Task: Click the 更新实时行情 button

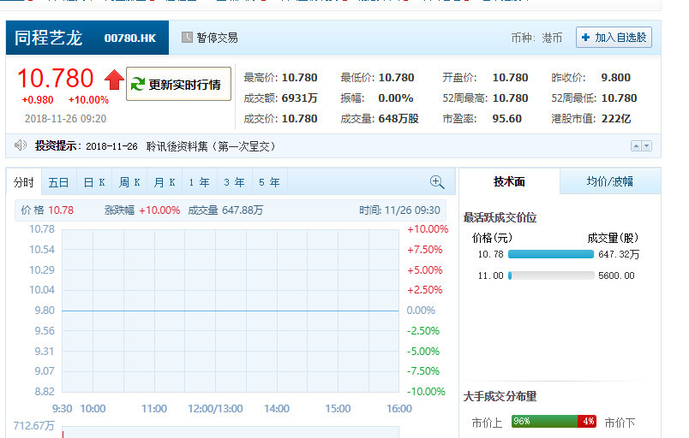Action: [x=178, y=84]
